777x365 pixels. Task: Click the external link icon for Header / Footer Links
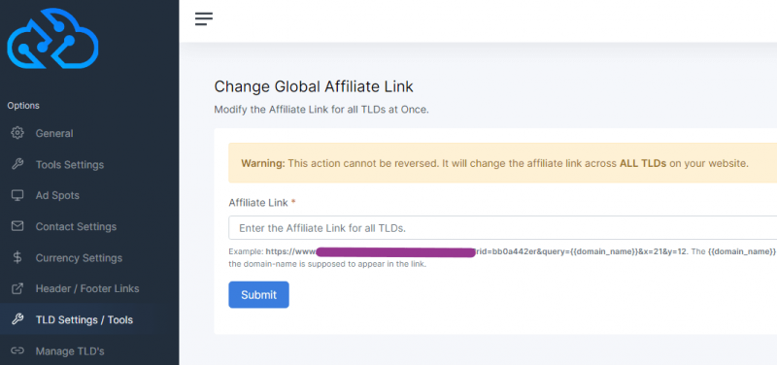(x=17, y=288)
